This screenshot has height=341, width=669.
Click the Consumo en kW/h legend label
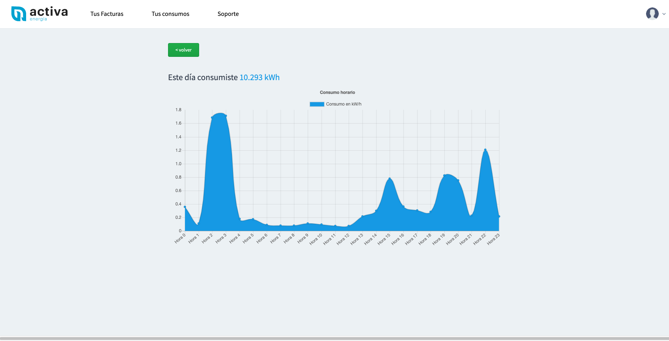click(x=344, y=104)
